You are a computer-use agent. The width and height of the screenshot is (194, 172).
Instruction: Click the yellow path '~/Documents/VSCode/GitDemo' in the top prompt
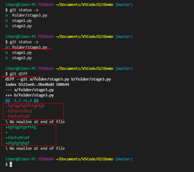pos(84,5)
